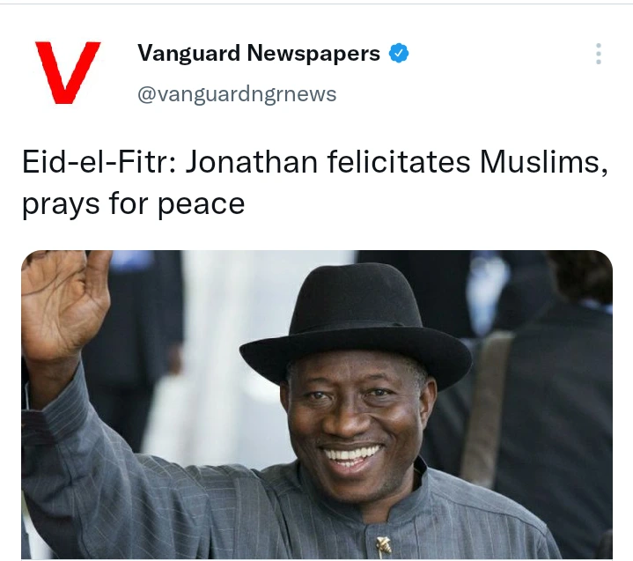Click the word "Vanguard" in account name
Screen dimensions: 633x561
pyautogui.click(x=188, y=53)
